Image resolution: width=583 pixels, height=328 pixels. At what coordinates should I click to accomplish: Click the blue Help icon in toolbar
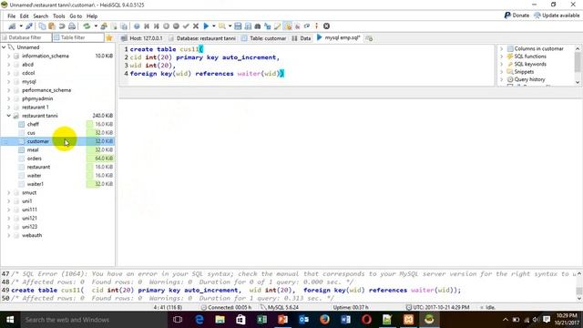[137, 26]
